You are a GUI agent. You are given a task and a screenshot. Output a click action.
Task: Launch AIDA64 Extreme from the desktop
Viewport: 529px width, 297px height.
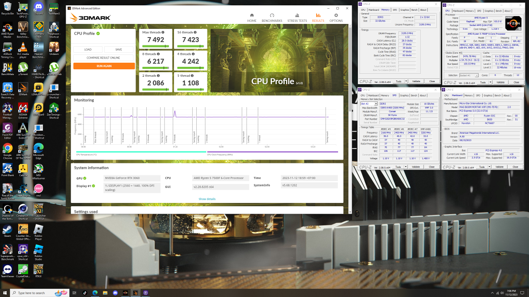23,110
